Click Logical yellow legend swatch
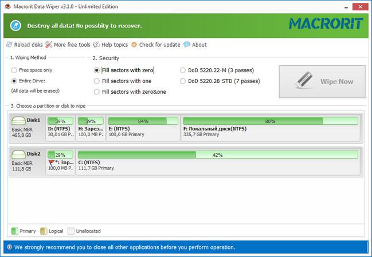The image size is (372, 257). pyautogui.click(x=44, y=231)
